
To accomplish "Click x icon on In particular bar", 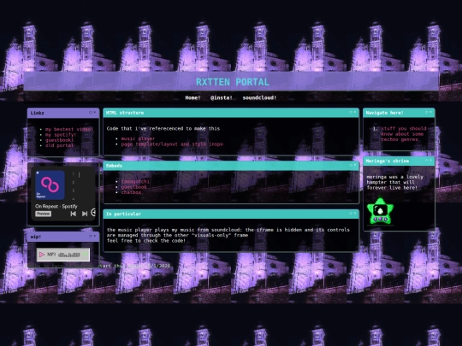I will tap(355, 214).
